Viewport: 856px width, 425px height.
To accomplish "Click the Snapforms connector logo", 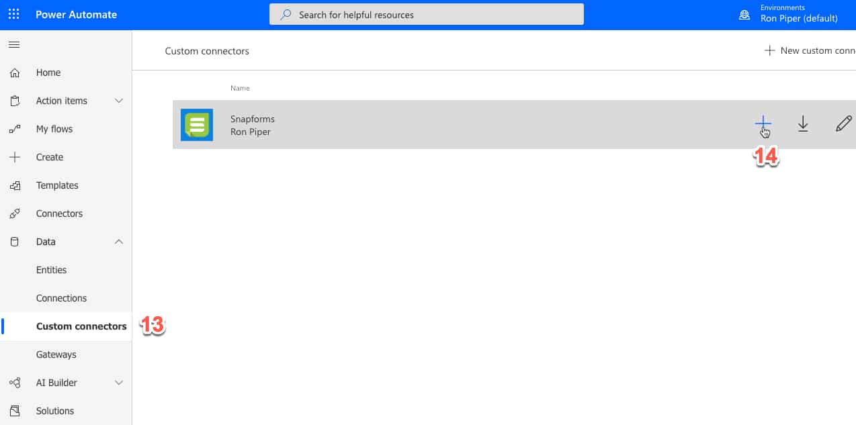I will coord(197,125).
